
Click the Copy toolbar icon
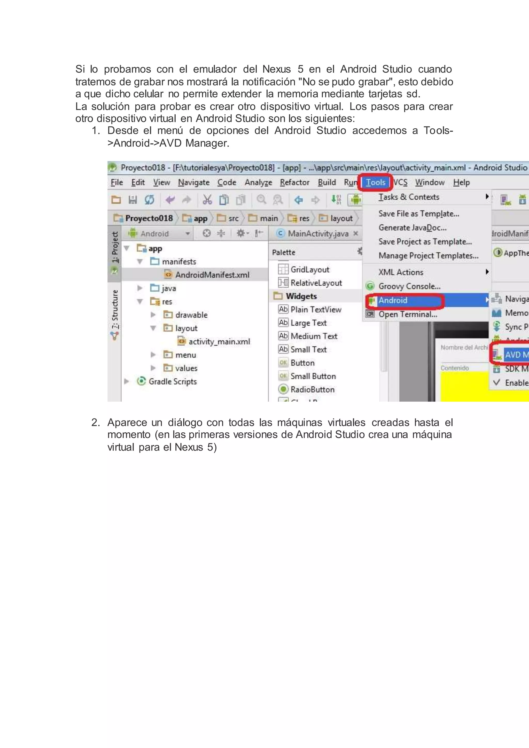[x=224, y=199]
